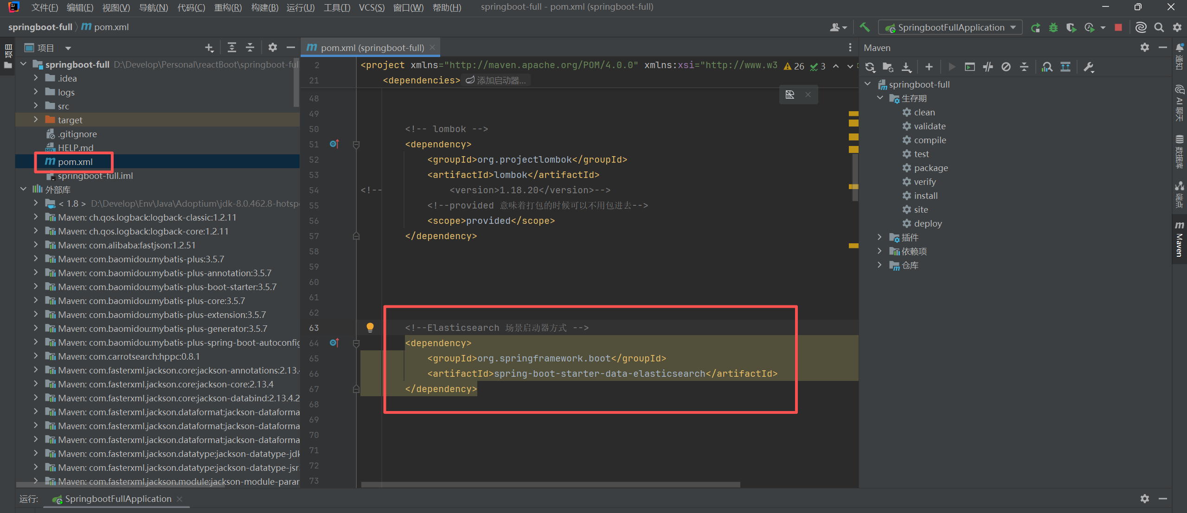Click 添加启动器 inlay link
The image size is (1187, 513).
pyautogui.click(x=496, y=81)
